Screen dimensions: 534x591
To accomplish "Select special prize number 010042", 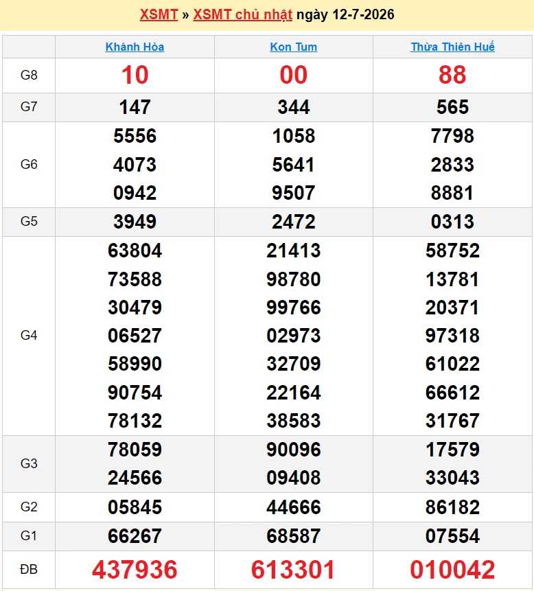I will [x=452, y=570].
